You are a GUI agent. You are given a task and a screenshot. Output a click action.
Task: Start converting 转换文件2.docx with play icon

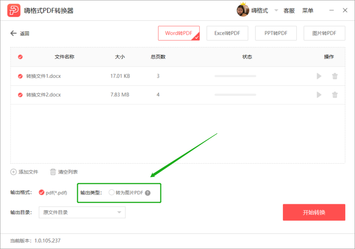point(319,95)
